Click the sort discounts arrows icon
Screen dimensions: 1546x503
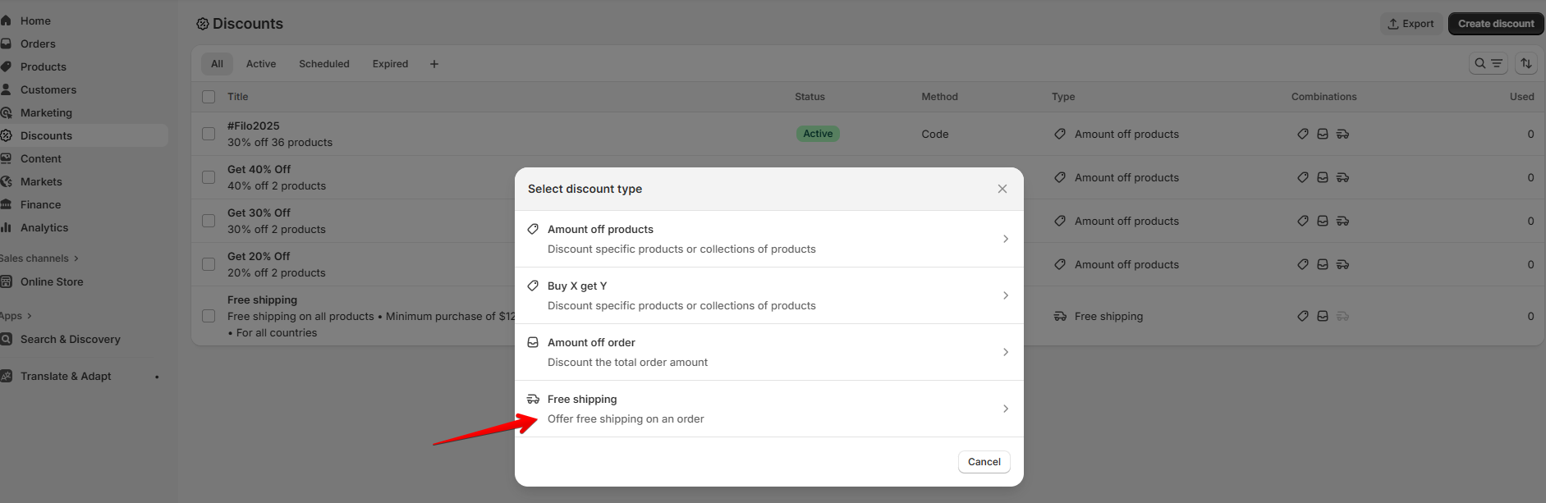pyautogui.click(x=1525, y=63)
